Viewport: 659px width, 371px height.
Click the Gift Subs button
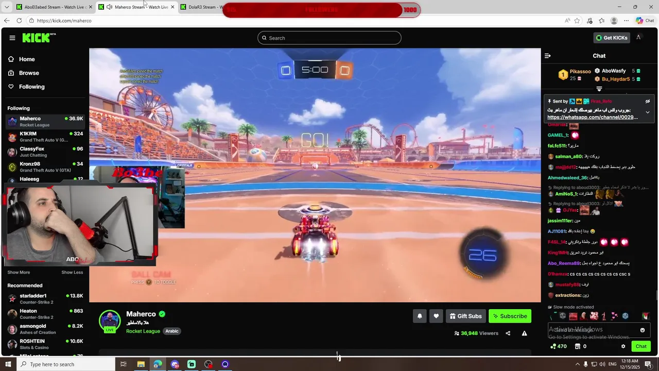465,316
